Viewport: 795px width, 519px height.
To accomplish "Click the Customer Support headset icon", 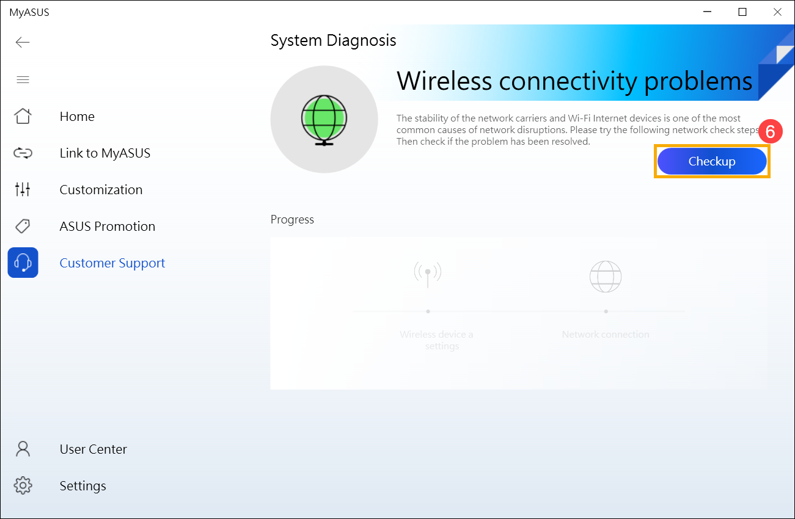I will (23, 263).
